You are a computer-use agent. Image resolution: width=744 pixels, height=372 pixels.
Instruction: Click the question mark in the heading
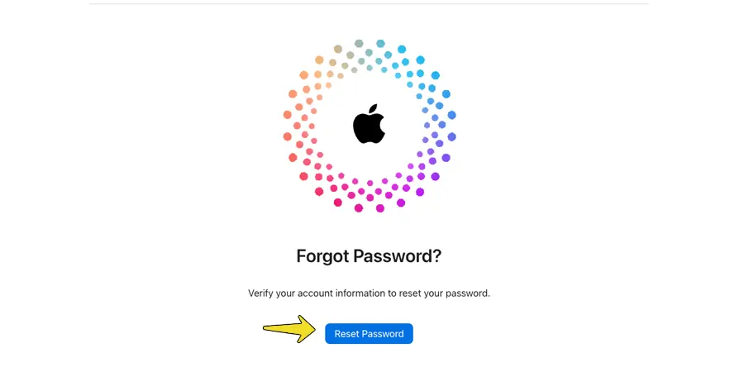436,256
